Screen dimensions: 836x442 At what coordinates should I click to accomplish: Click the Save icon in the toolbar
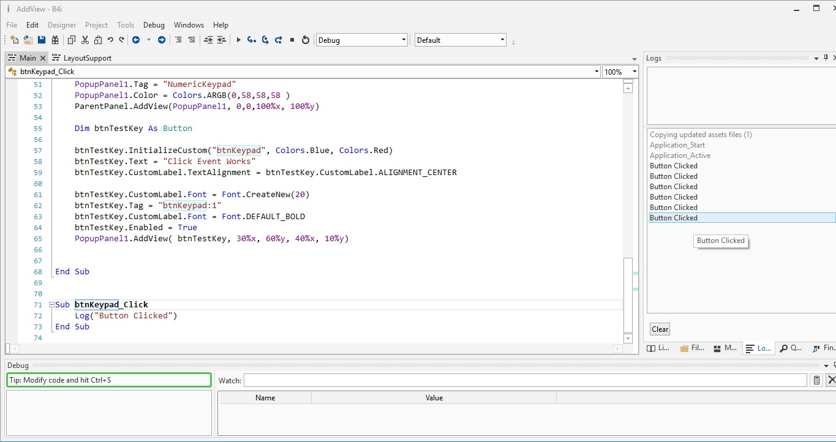tap(42, 40)
